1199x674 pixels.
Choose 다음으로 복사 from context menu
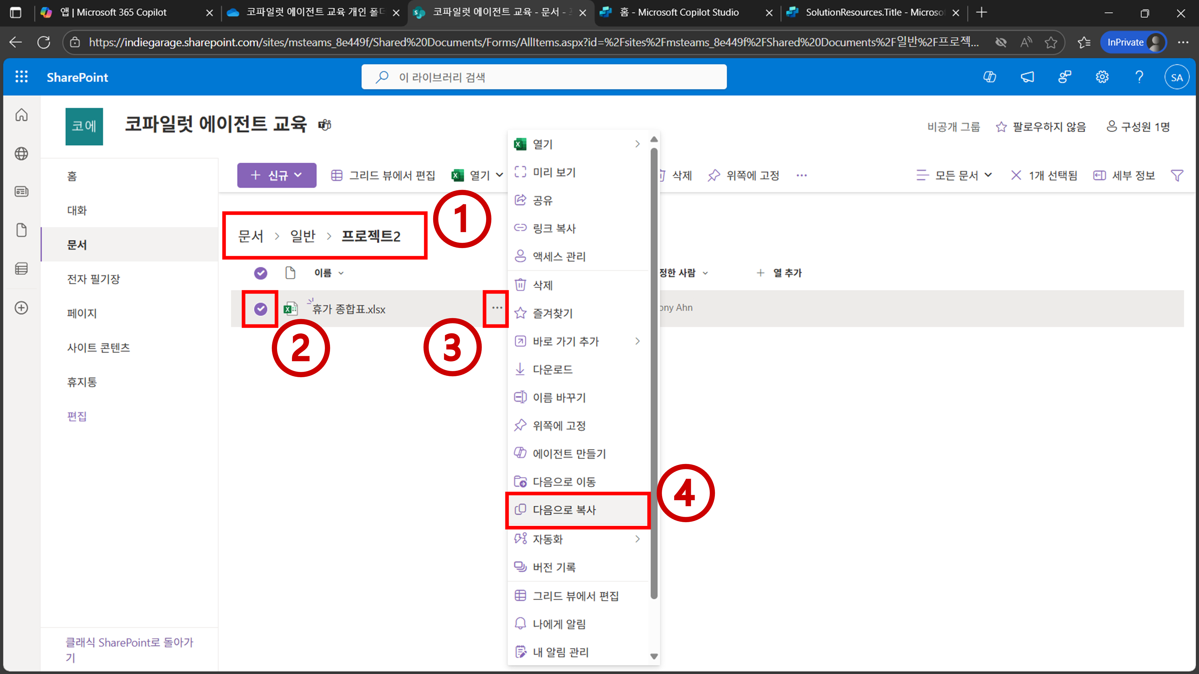point(564,510)
